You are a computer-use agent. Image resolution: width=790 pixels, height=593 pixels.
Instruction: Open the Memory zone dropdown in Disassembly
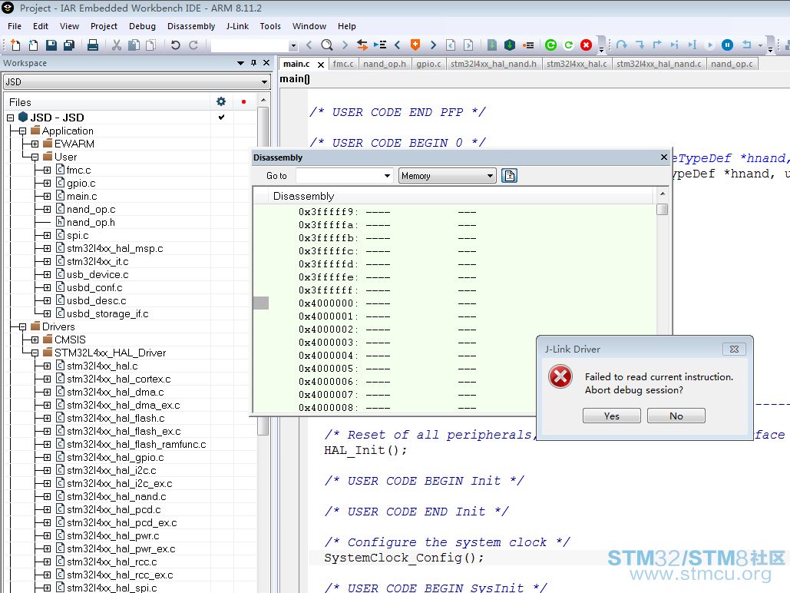point(448,175)
